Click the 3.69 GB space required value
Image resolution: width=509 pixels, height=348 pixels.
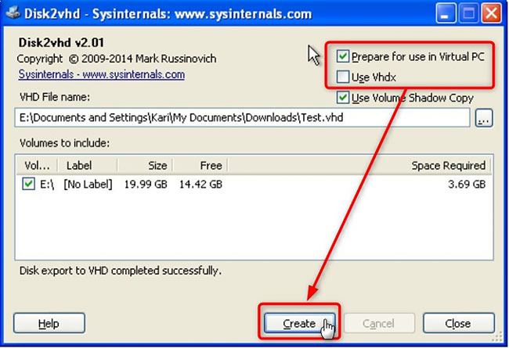[467, 185]
